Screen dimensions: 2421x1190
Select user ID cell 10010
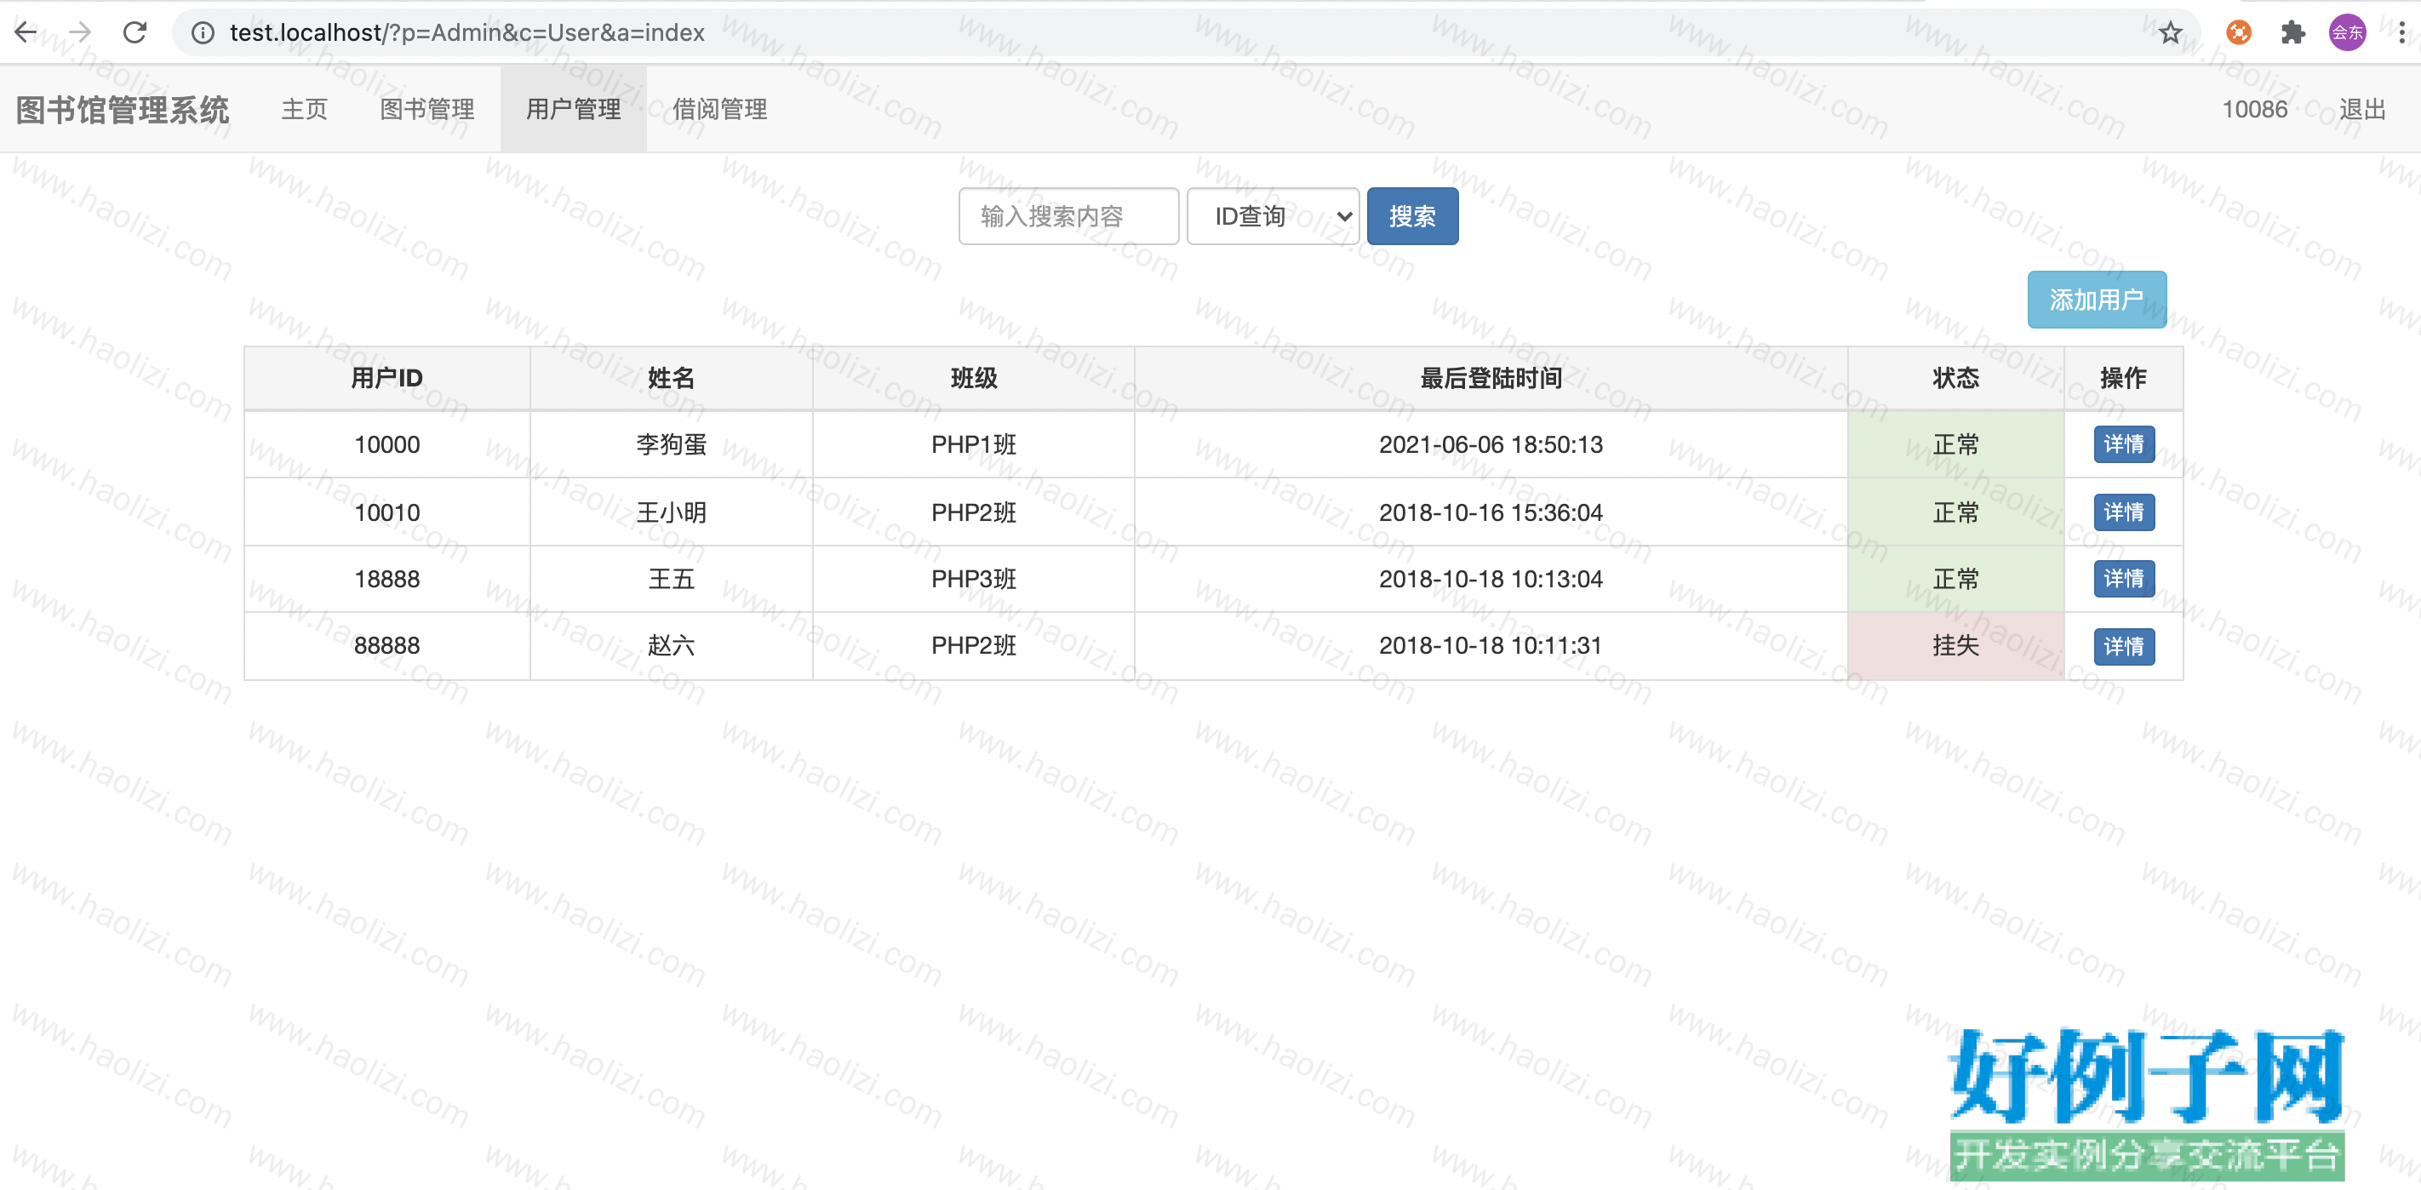click(x=387, y=512)
